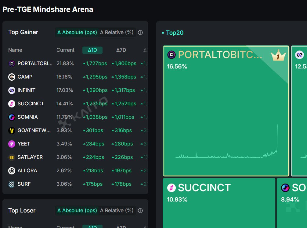
Task: Click the SOMNIA logo icon in the list
Action: 12,117
